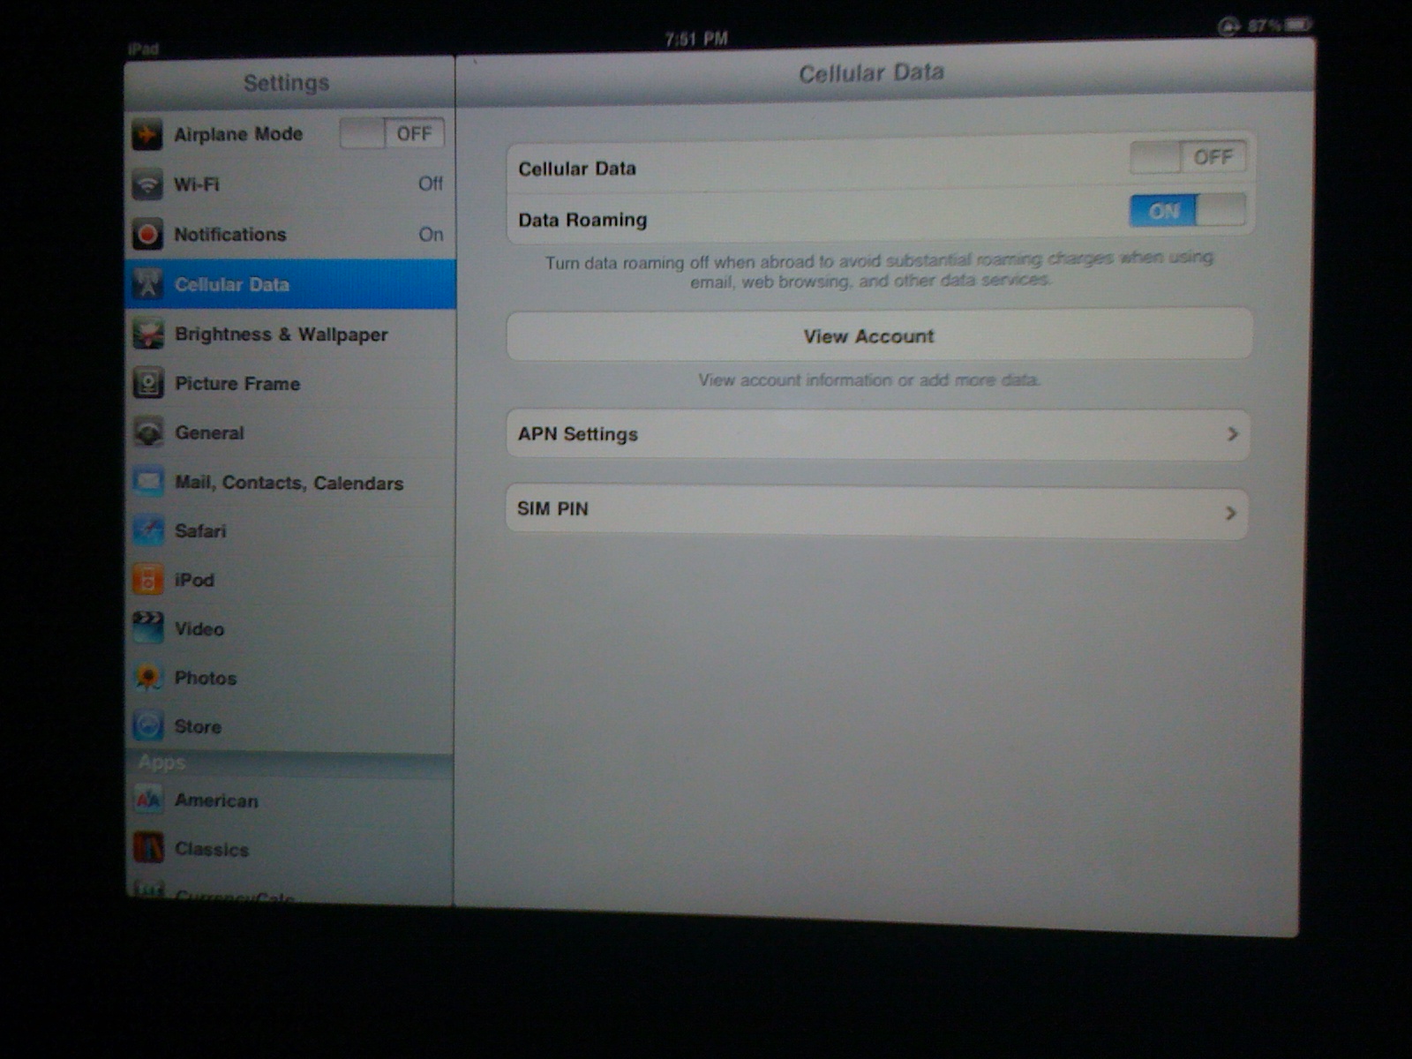Tap the orange iPod icon
This screenshot has height=1059, width=1412.
coord(148,580)
